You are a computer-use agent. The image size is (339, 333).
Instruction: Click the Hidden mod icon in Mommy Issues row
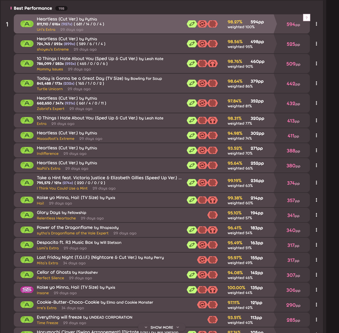click(202, 64)
